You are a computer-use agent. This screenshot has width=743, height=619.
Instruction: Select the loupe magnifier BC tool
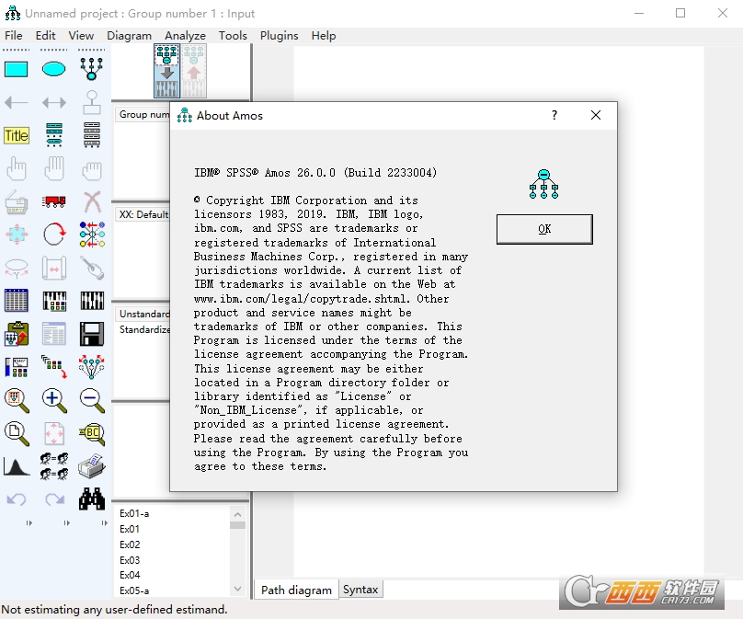click(x=92, y=434)
